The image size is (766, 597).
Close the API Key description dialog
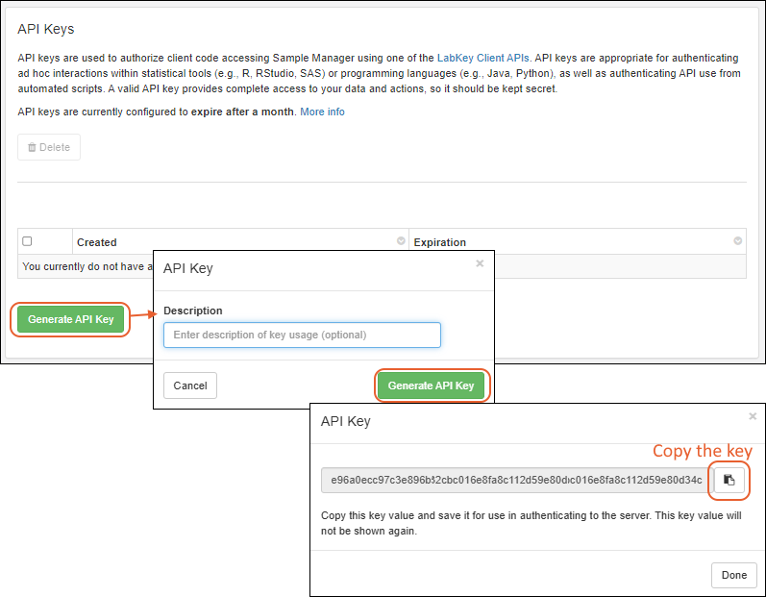480,263
